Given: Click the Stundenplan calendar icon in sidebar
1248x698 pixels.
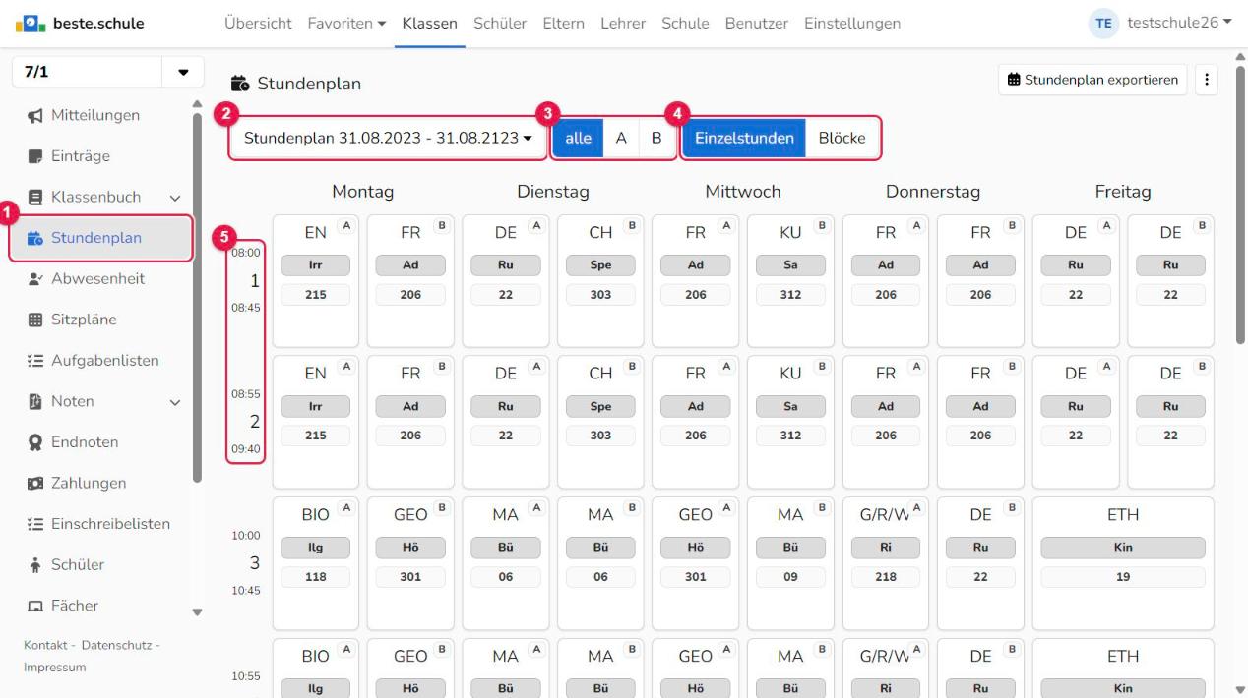Looking at the screenshot, I should coord(34,238).
